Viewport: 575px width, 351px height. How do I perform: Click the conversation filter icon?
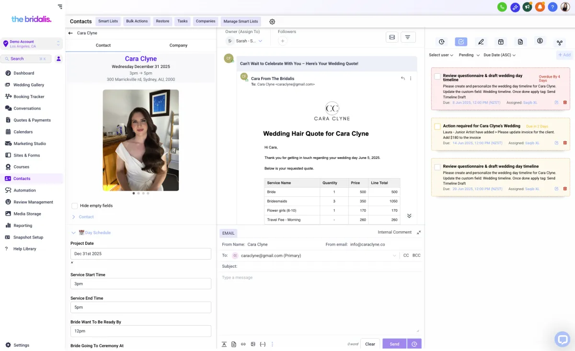click(408, 37)
